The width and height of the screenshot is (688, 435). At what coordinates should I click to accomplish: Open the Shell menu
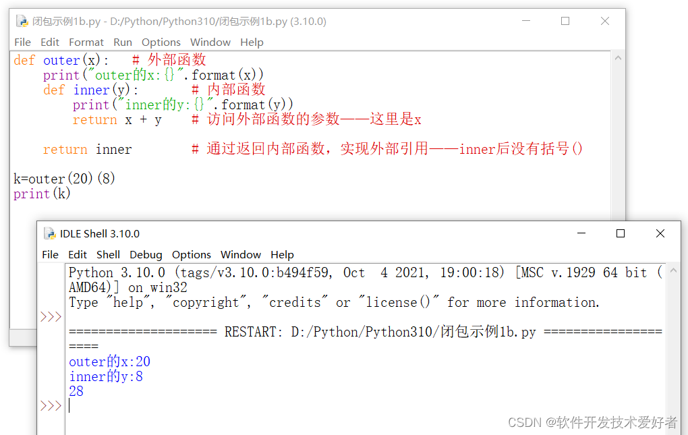(x=108, y=254)
